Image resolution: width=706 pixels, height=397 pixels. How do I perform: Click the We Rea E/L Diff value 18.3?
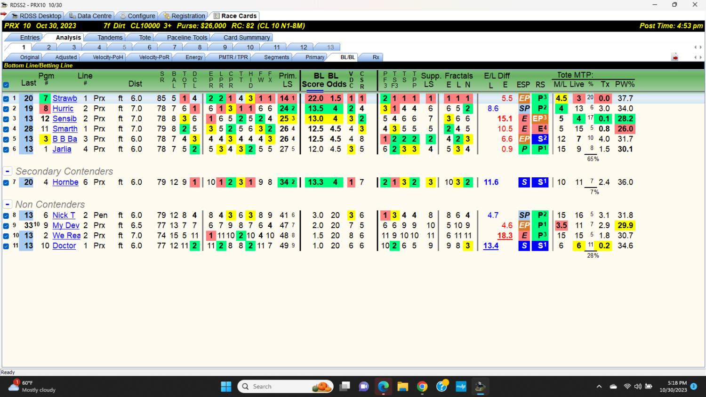(505, 236)
